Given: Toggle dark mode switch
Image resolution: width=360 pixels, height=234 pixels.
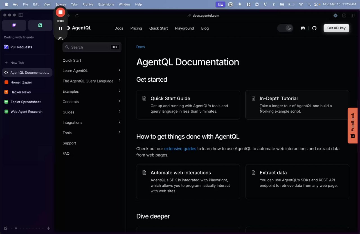Looking at the screenshot, I should click(285, 28).
